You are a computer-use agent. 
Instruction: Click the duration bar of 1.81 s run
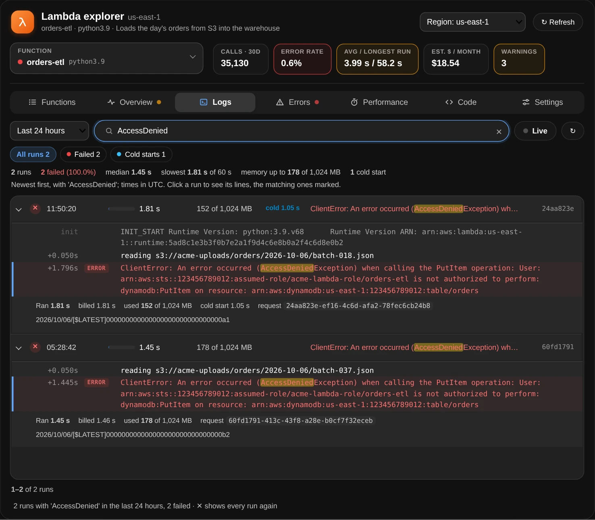coord(121,209)
